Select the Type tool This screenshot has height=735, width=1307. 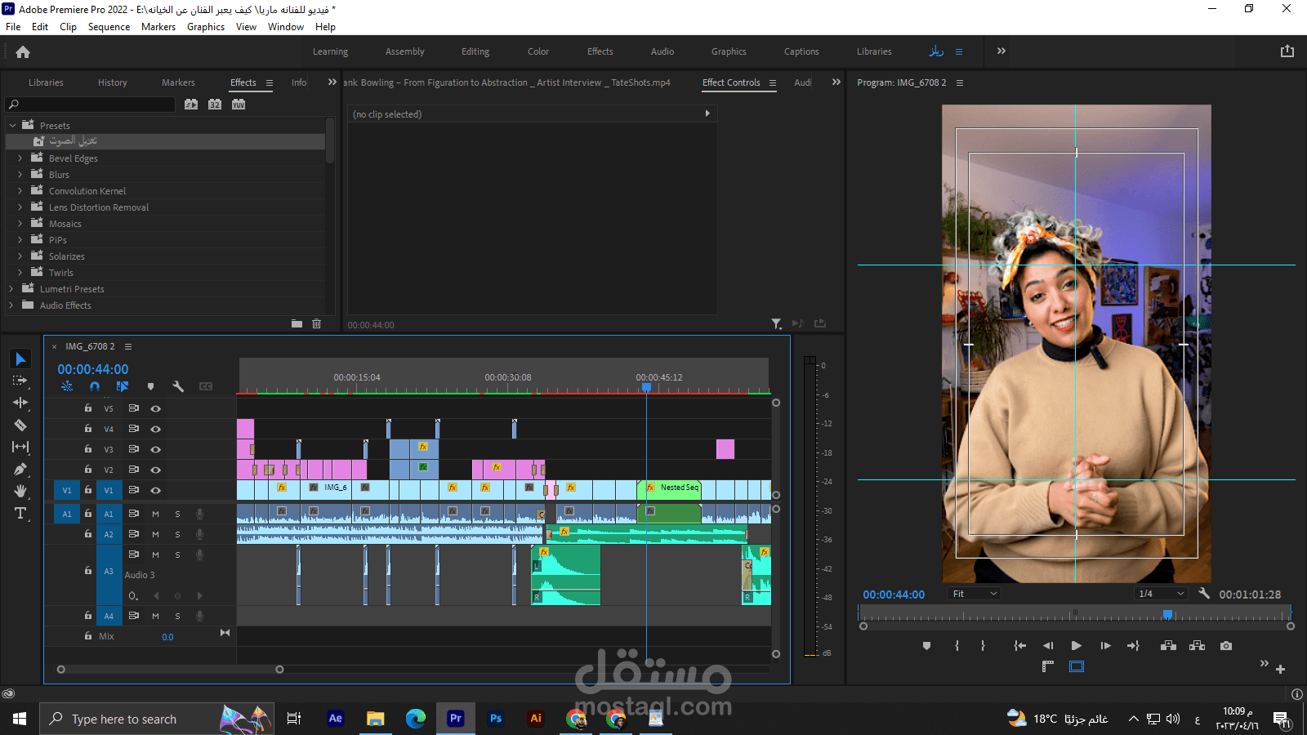tap(20, 514)
